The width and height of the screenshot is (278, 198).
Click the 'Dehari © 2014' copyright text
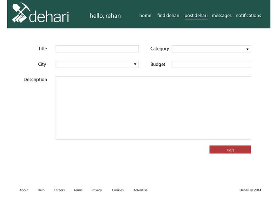coord(250,190)
